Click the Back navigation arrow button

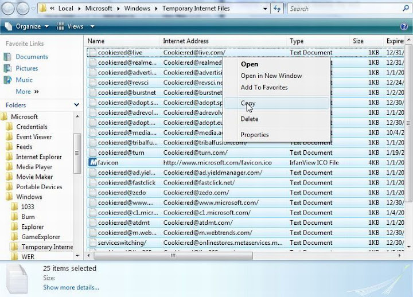(x=7, y=9)
